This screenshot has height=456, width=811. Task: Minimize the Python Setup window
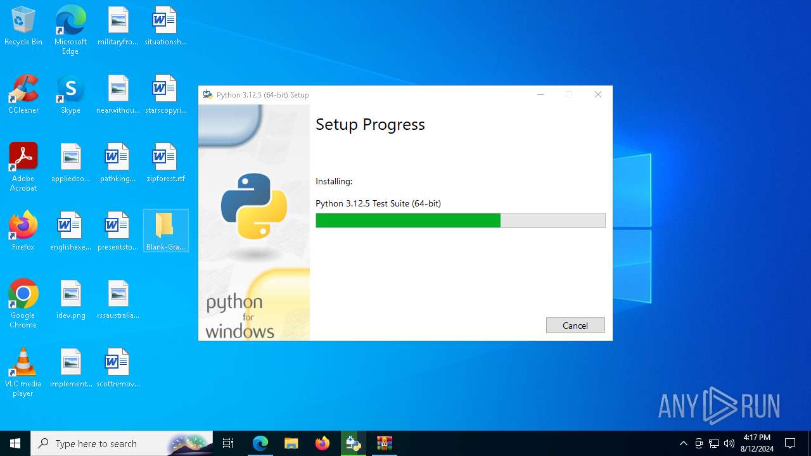[540, 94]
